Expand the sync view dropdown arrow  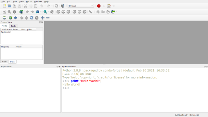(41, 12)
